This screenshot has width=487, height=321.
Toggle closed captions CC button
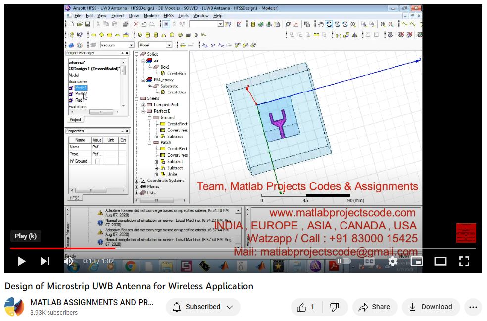click(369, 261)
